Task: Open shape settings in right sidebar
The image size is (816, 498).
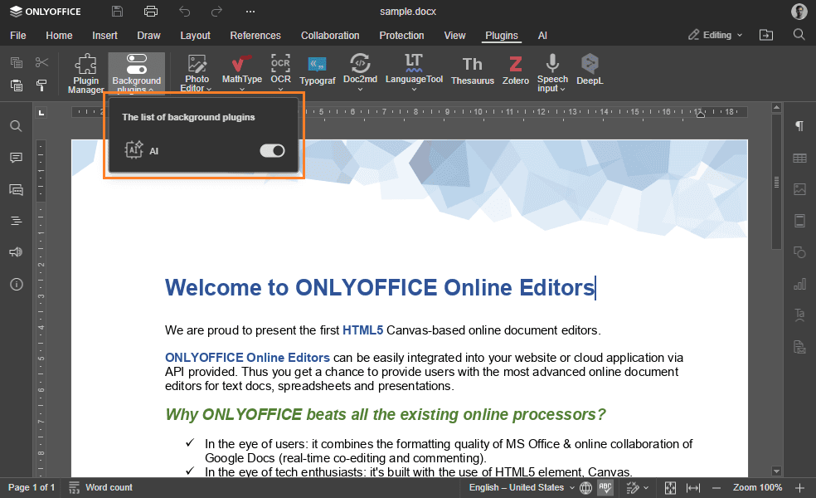Action: [799, 252]
